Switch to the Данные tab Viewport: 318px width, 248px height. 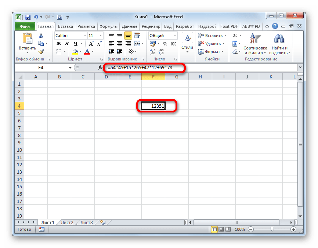coord(129,26)
